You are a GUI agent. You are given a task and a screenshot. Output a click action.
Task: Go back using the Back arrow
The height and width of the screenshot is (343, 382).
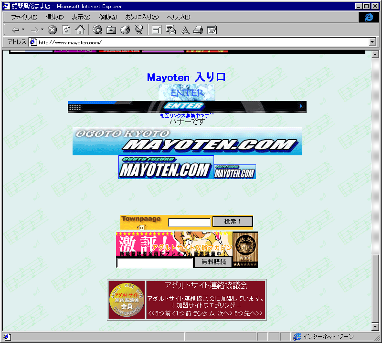pyautogui.click(x=15, y=30)
